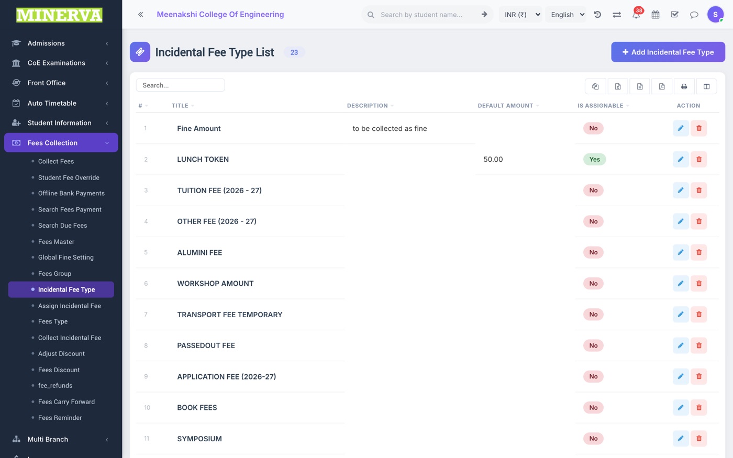This screenshot has height=458, width=733.
Task: Sort by the IS ASSIGNABLE column
Action: (603, 106)
